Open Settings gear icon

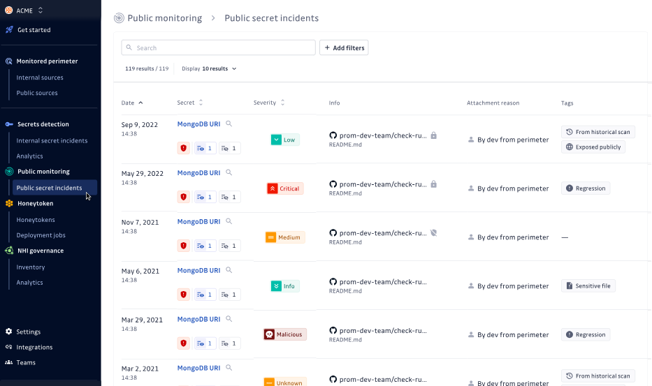[8, 332]
